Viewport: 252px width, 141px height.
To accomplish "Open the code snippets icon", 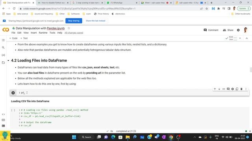I will [x=3, y=114].
